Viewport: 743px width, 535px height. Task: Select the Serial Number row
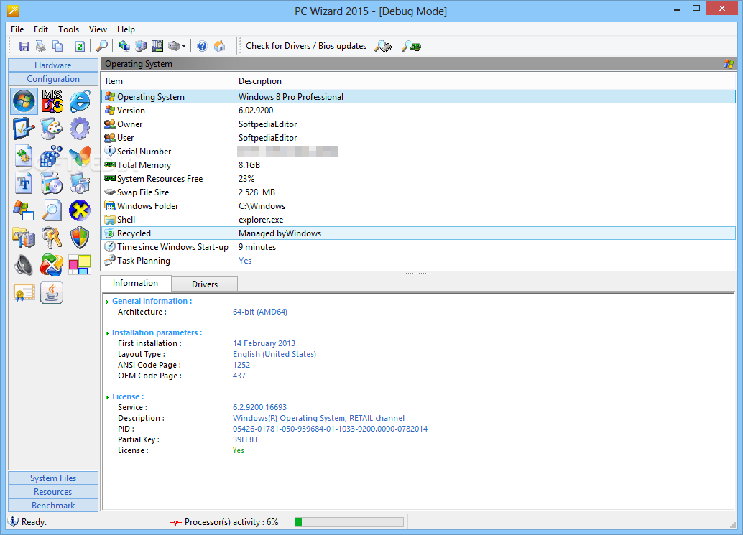click(419, 152)
